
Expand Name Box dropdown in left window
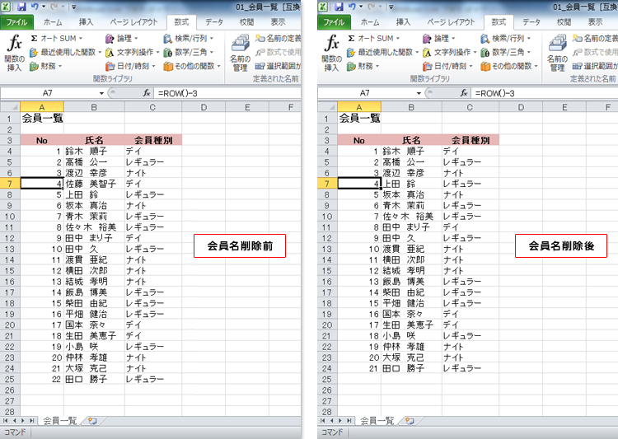click(101, 93)
